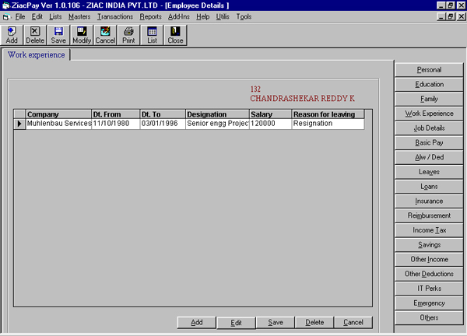This screenshot has height=336, width=467.
Task: Open the Savings section
Action: pyautogui.click(x=429, y=245)
